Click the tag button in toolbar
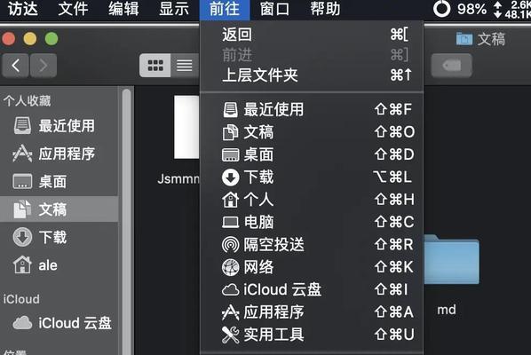Viewport: 531px width, 355px height. [451, 66]
